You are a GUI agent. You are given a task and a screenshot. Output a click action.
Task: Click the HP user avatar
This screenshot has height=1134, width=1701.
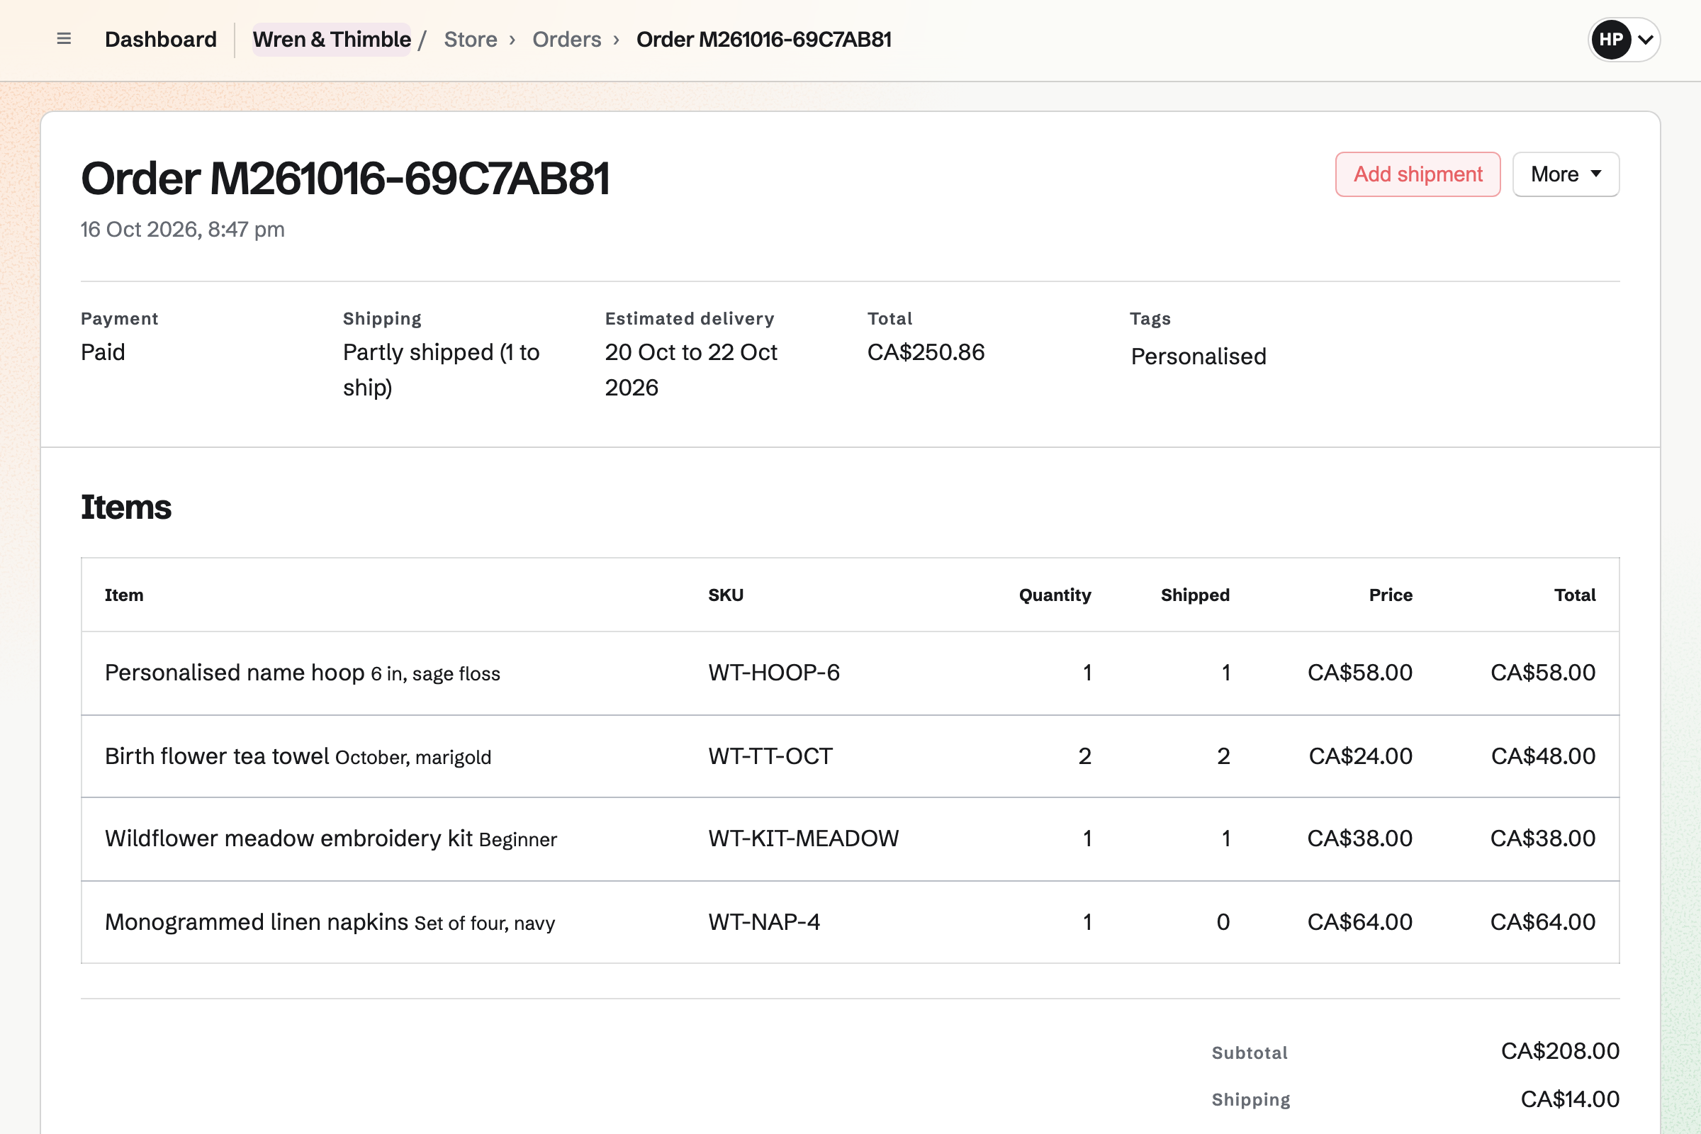pos(1611,39)
